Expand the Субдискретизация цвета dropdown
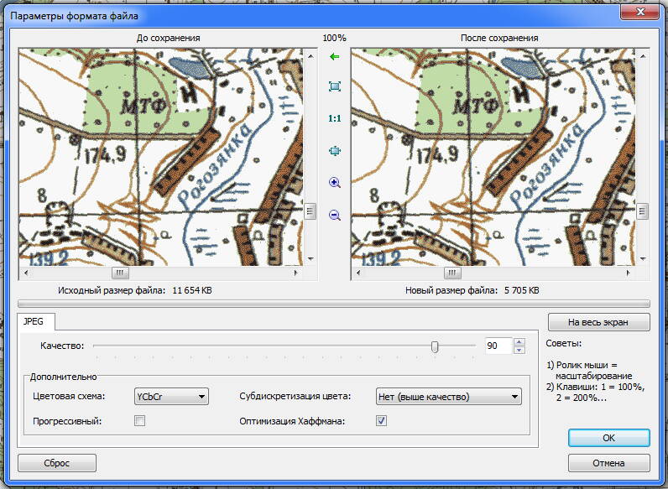The image size is (668, 489). pyautogui.click(x=449, y=397)
